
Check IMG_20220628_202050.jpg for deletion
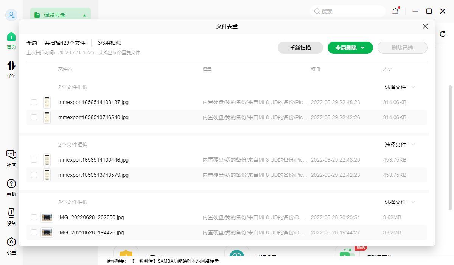coord(34,217)
